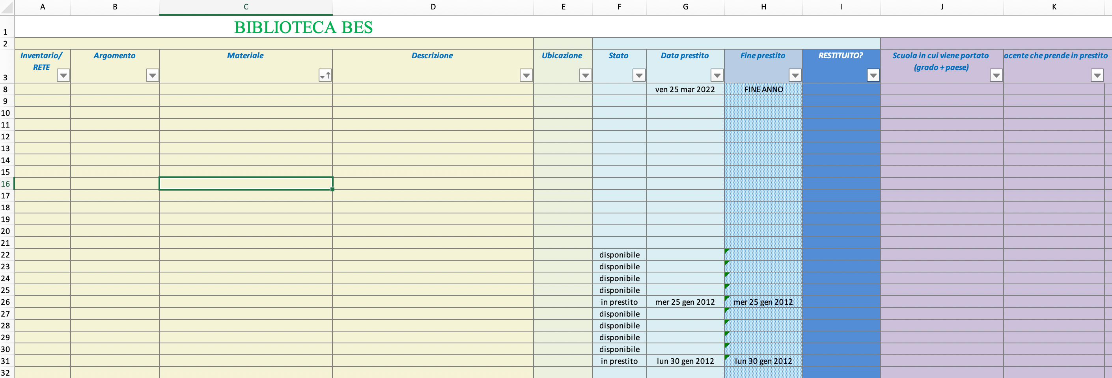This screenshot has height=378, width=1112.
Task: Select the 'in prestito' cell in row 26
Action: [619, 302]
